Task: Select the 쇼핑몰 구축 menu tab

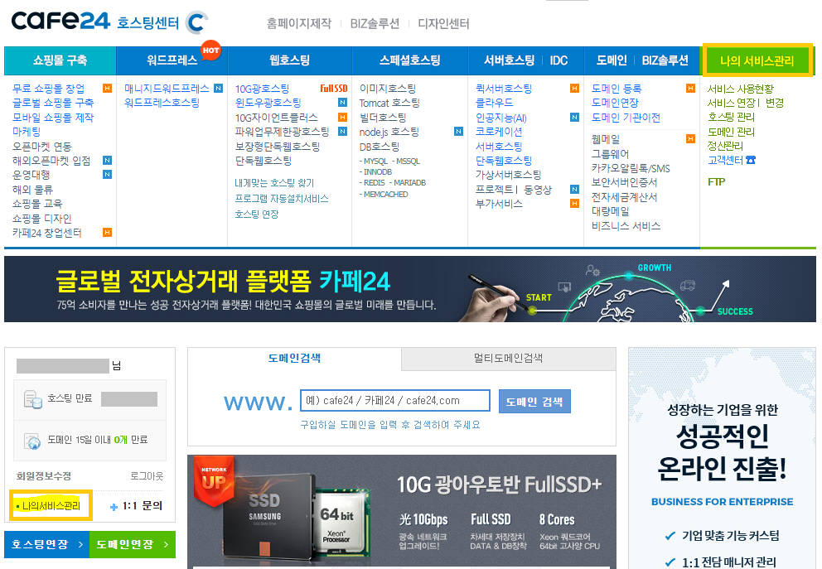Action: (60, 60)
